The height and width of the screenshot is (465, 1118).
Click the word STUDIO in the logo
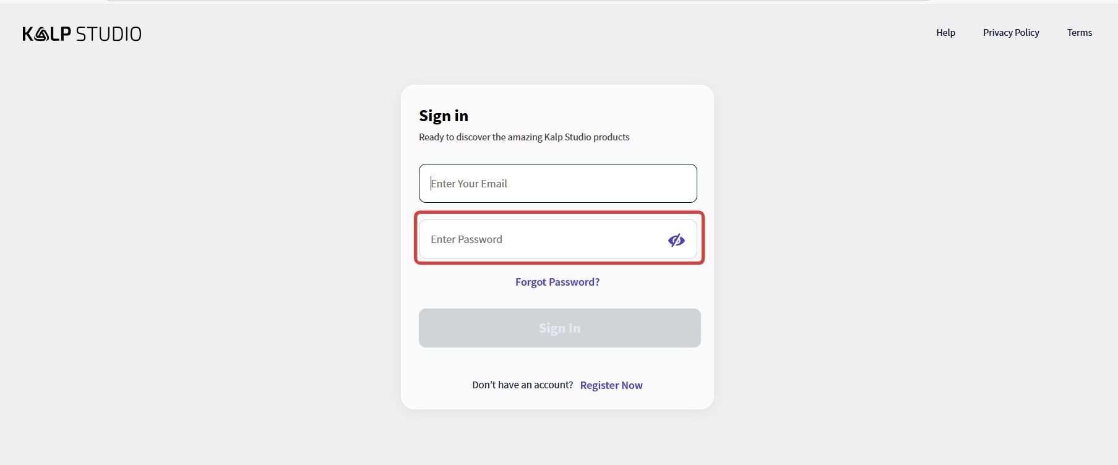click(109, 34)
